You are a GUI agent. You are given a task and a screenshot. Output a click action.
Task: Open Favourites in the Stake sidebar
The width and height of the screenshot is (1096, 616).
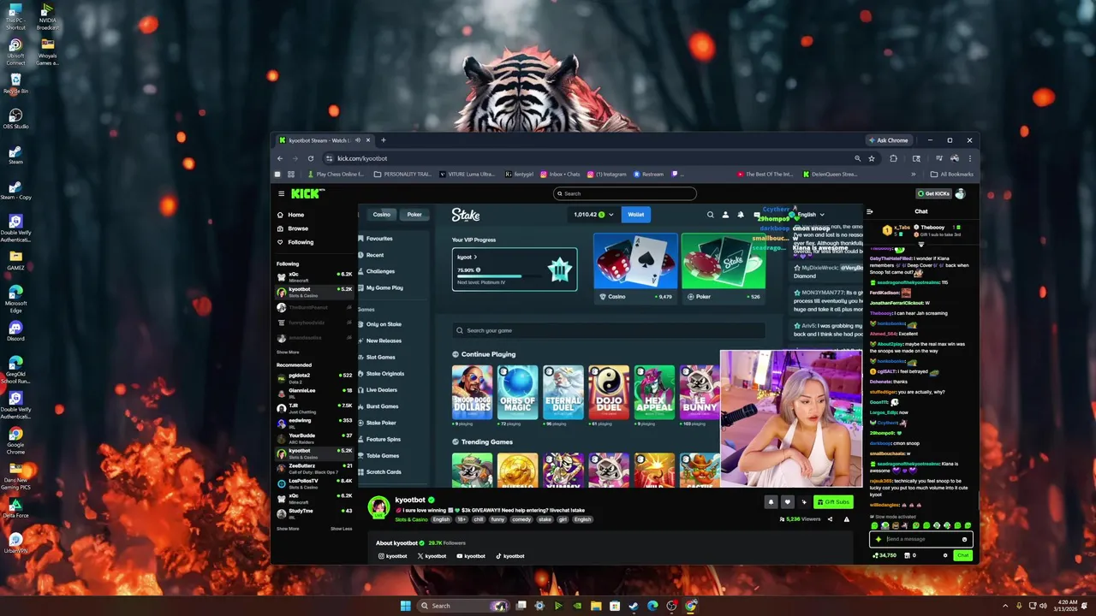[375, 239]
